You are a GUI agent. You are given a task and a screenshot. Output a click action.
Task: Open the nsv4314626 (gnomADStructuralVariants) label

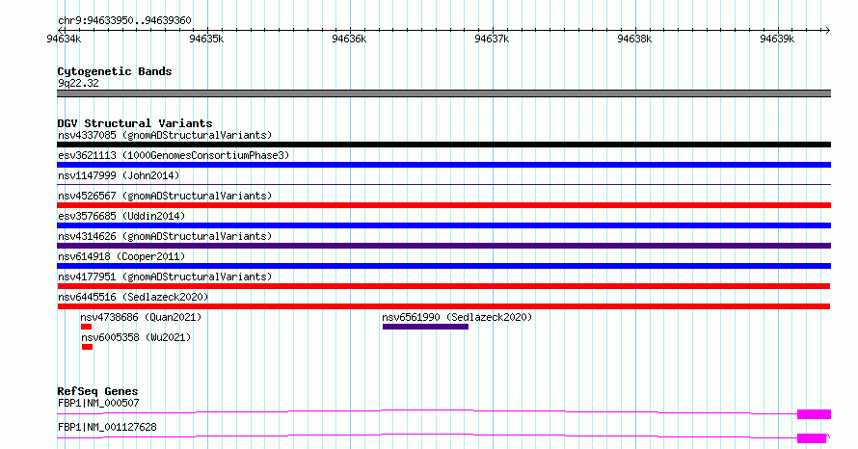(165, 236)
